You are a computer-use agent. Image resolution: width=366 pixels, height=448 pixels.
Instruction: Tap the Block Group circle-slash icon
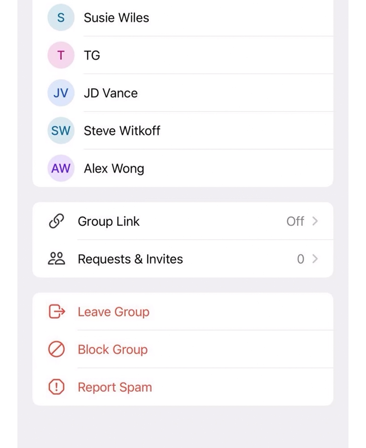(x=56, y=349)
